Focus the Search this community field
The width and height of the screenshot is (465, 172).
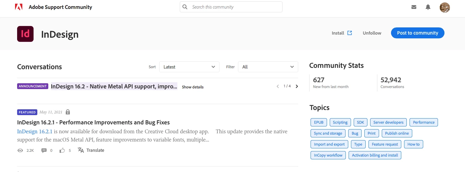(231, 7)
